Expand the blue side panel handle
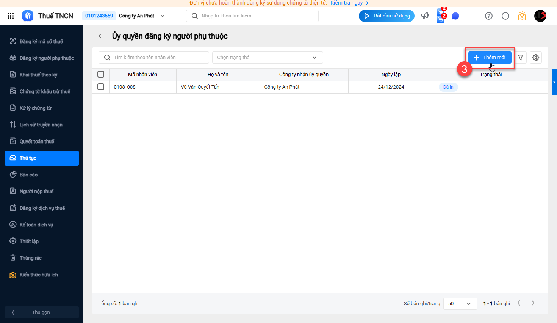This screenshot has width=557, height=323. coord(554,82)
